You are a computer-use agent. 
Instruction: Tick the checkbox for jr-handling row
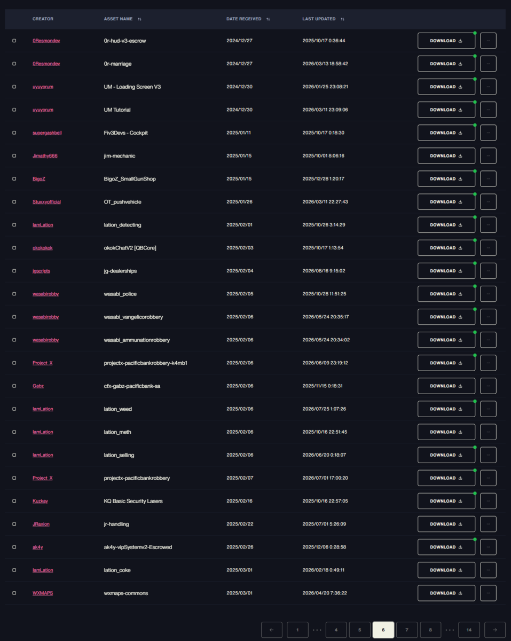pyautogui.click(x=14, y=524)
